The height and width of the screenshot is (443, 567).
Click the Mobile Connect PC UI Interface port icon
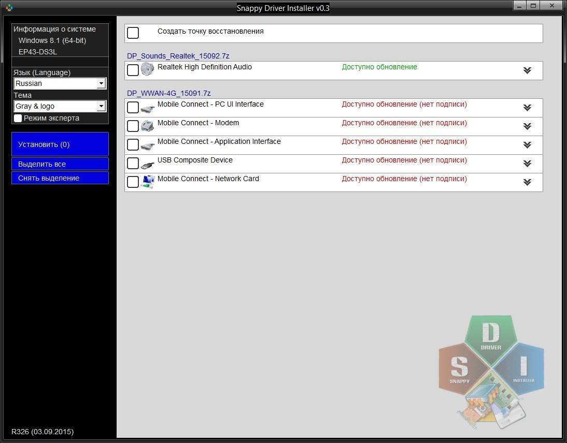[x=148, y=108]
